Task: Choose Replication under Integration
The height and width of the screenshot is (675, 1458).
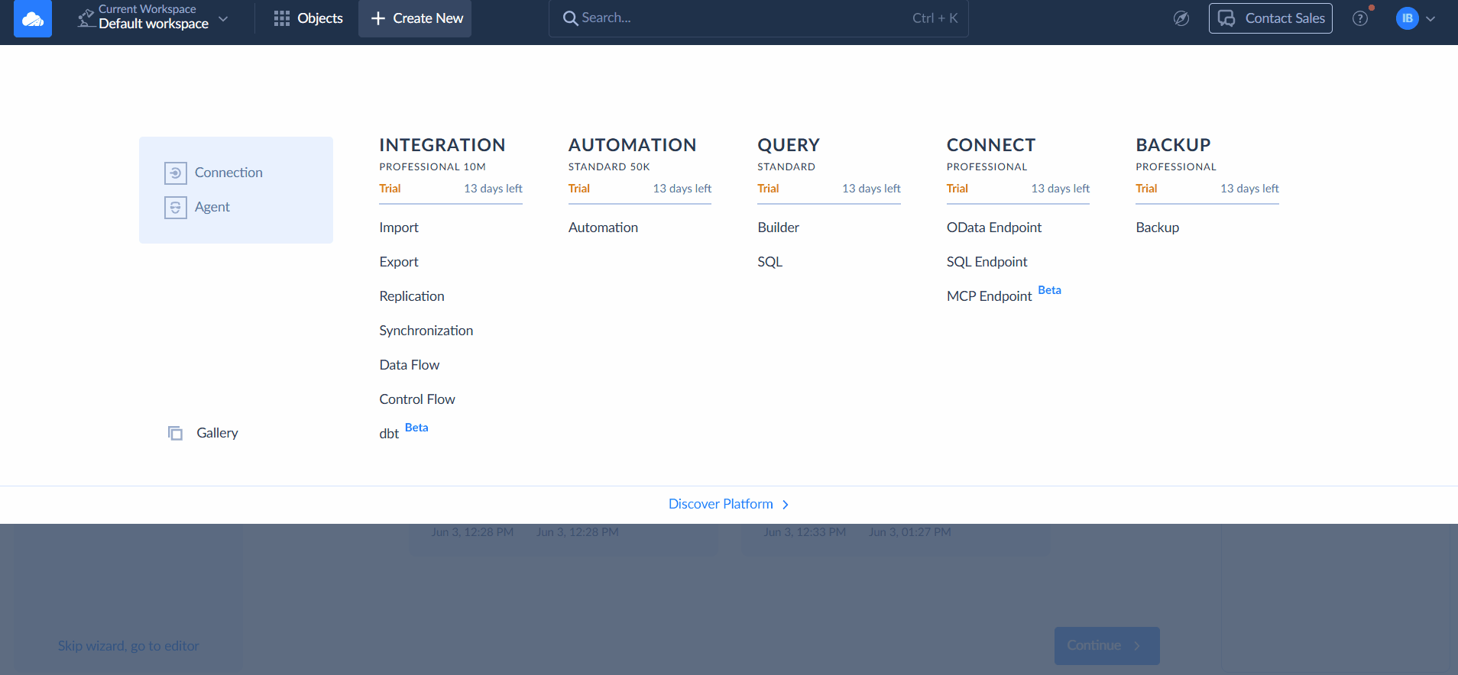Action: pyautogui.click(x=412, y=296)
